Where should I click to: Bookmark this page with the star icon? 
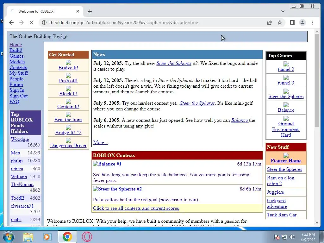280,22
